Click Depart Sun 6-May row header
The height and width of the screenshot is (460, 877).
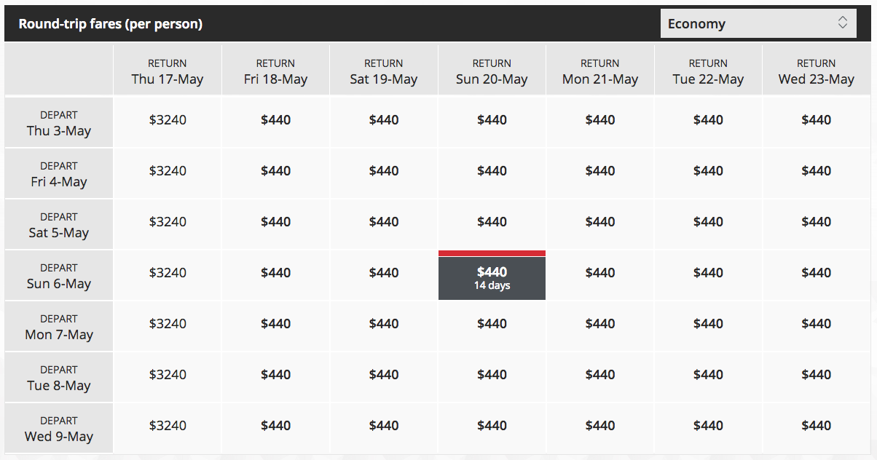(59, 275)
